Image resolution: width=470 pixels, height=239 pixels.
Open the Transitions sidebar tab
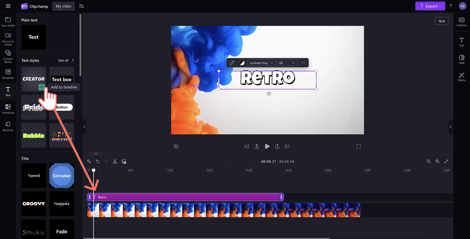8,109
